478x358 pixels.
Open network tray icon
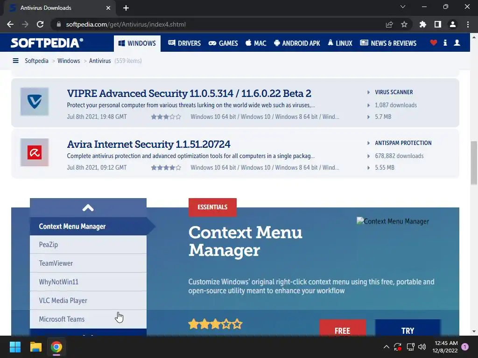coord(410,347)
